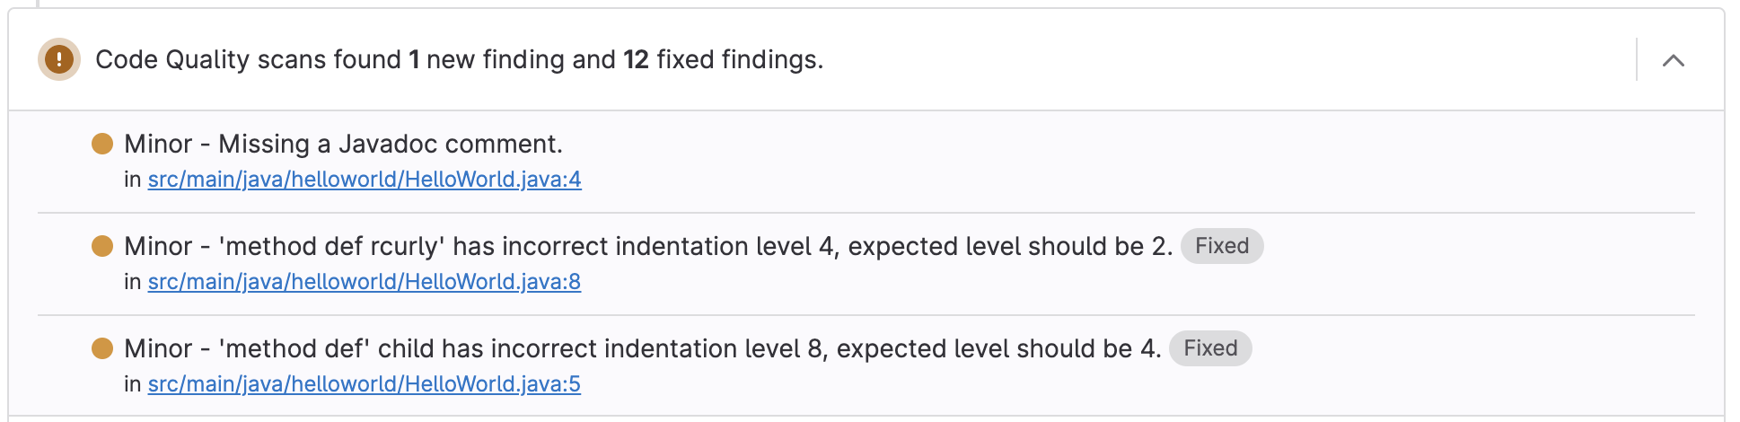Select the Code Quality scans summary text

click(x=459, y=60)
